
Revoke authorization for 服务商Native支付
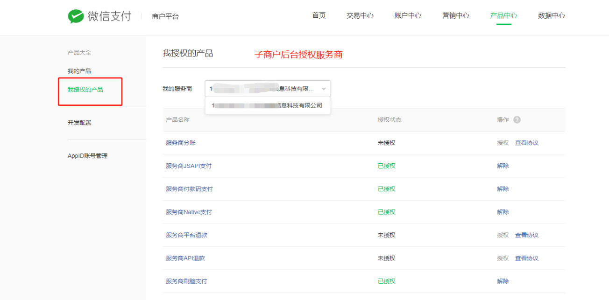coord(503,212)
